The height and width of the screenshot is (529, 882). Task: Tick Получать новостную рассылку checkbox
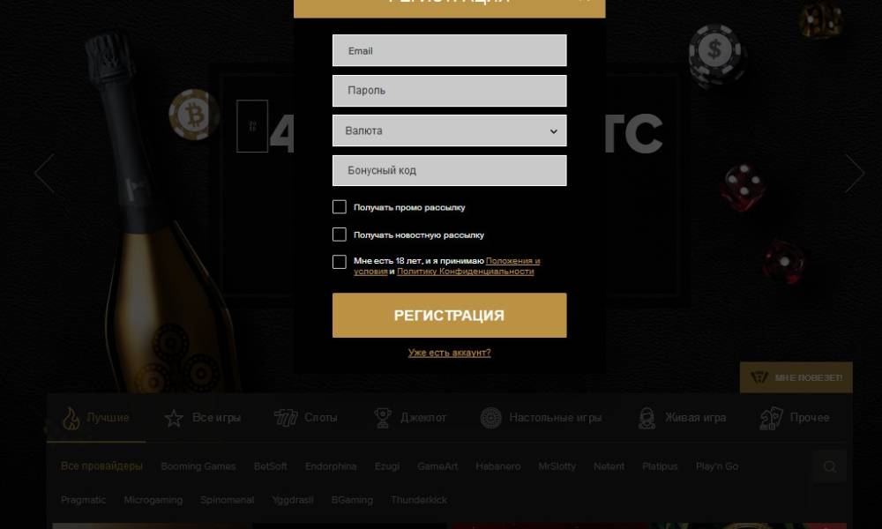(340, 235)
